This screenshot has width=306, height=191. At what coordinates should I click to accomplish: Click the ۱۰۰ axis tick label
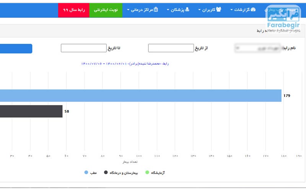click(139, 156)
